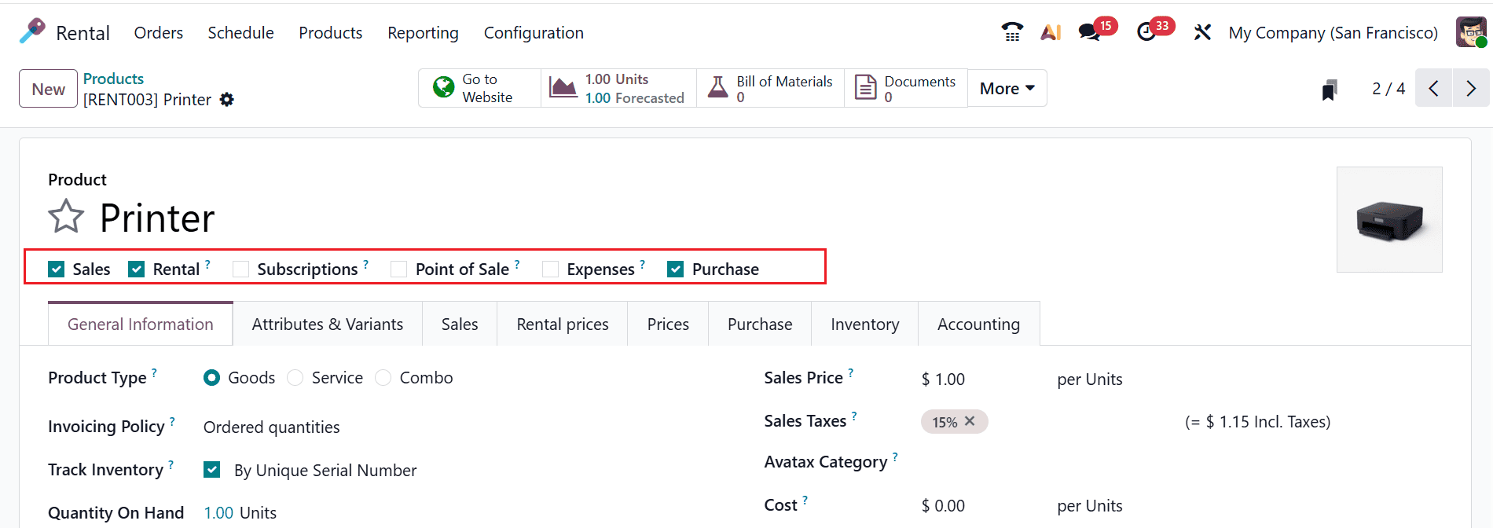The height and width of the screenshot is (528, 1493).
Task: Open the AI assistant icon
Action: click(1051, 32)
